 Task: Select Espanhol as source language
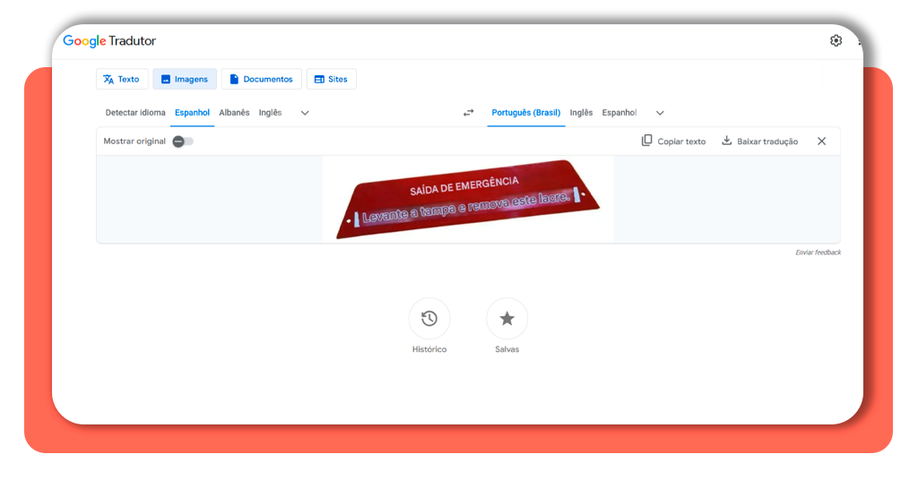192,113
